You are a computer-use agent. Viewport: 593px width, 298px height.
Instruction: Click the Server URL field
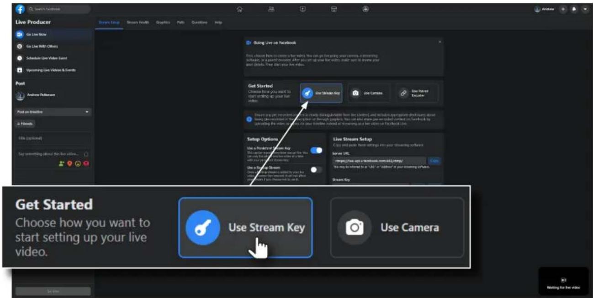pyautogui.click(x=379, y=161)
